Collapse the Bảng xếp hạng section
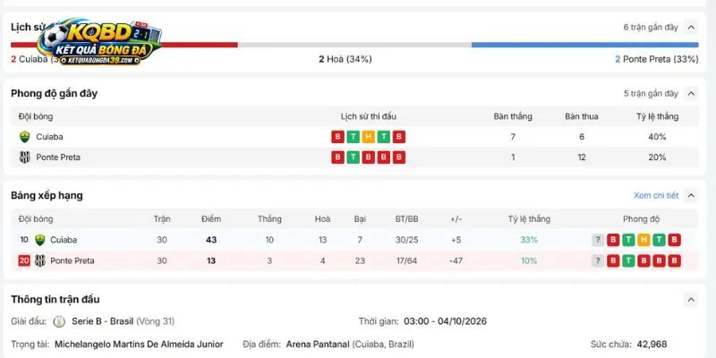 (x=691, y=195)
